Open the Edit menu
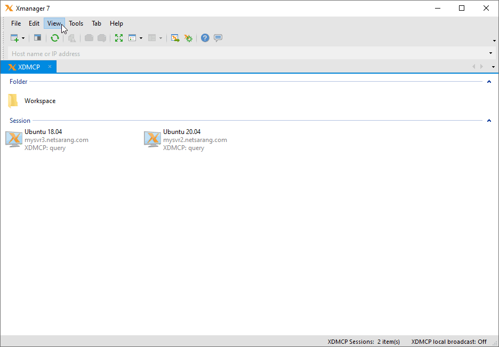 click(34, 23)
